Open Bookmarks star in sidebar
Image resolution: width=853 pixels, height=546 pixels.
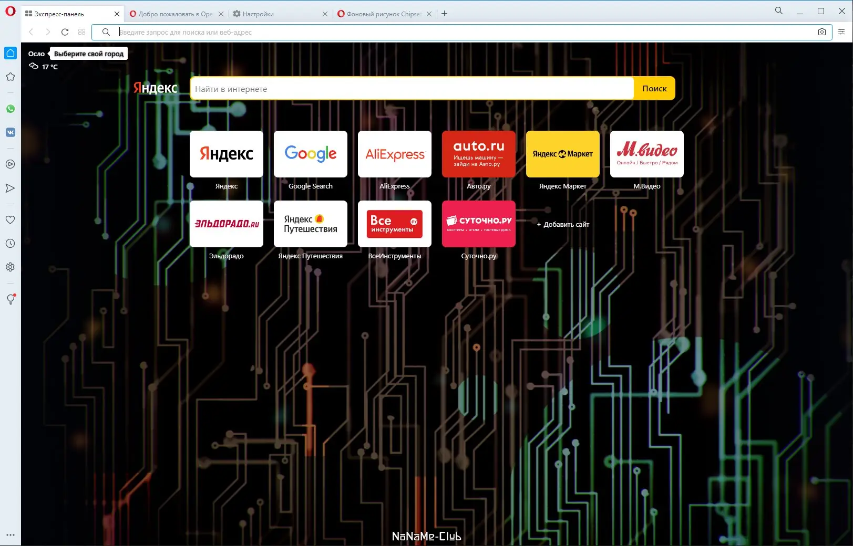(x=11, y=77)
